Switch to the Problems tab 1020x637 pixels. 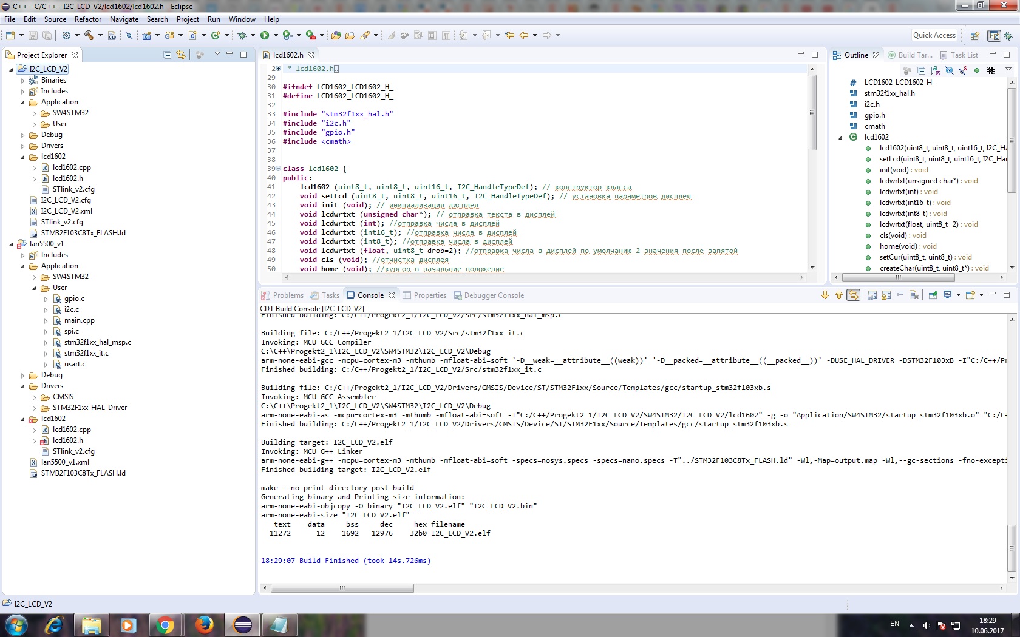tap(288, 295)
